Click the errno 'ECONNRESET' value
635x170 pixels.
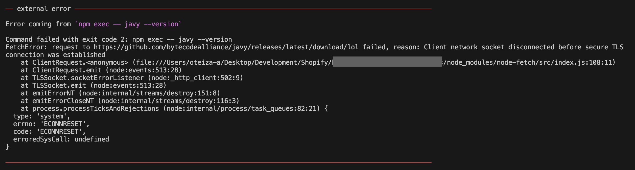point(63,124)
